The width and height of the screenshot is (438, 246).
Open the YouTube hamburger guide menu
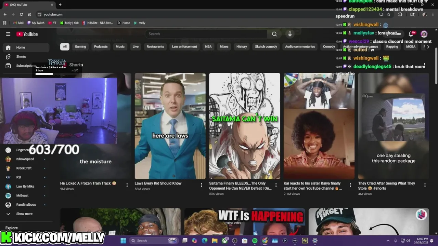pos(8,34)
